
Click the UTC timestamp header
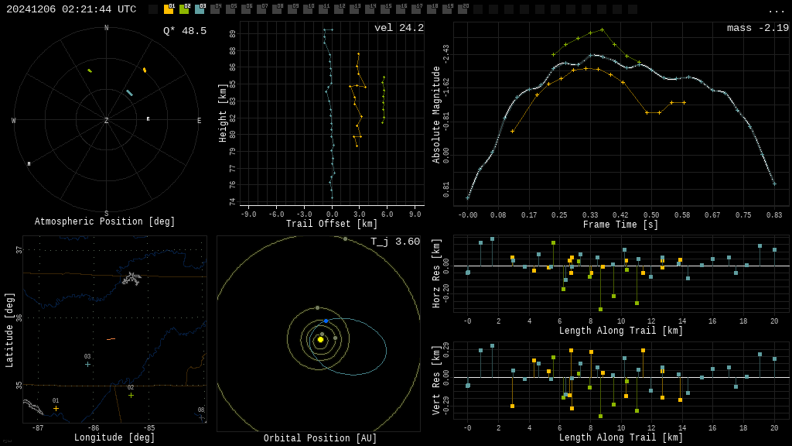[71, 9]
